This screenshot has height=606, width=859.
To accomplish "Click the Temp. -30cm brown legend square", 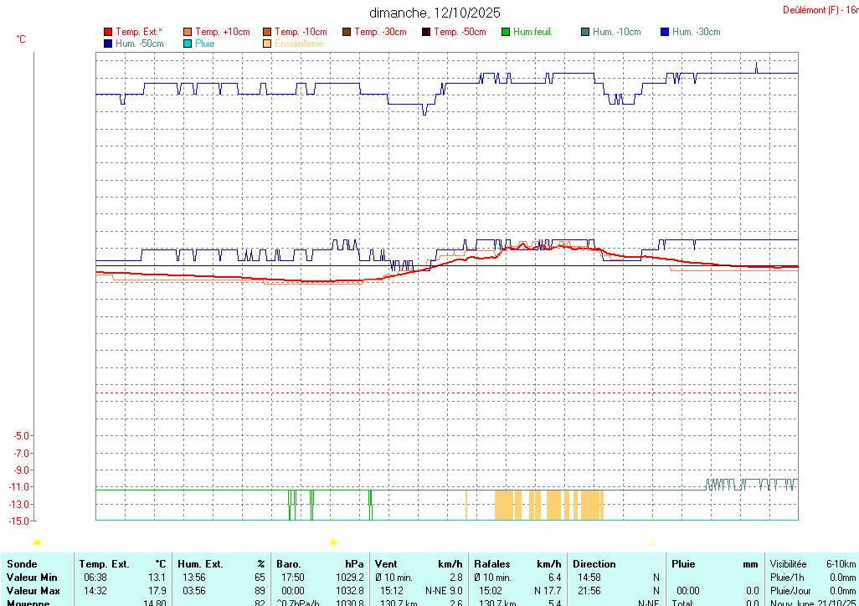I will click(347, 32).
